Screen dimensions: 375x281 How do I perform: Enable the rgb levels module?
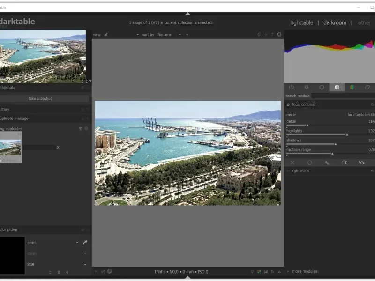(288, 171)
